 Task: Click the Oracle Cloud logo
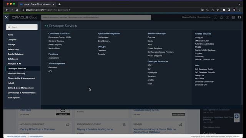click(x=25, y=17)
